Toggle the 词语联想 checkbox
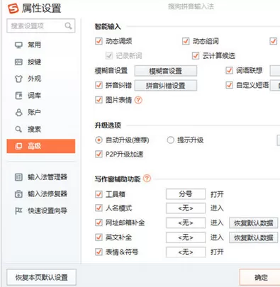This screenshot has height=287, width=280. tap(229, 70)
